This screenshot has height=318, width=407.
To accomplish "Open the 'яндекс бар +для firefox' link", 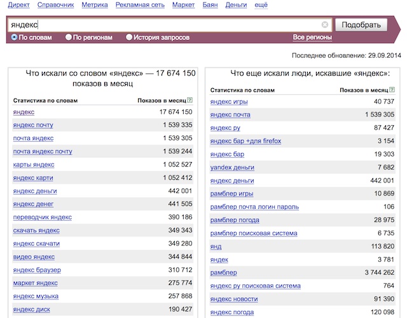I will (x=245, y=141).
